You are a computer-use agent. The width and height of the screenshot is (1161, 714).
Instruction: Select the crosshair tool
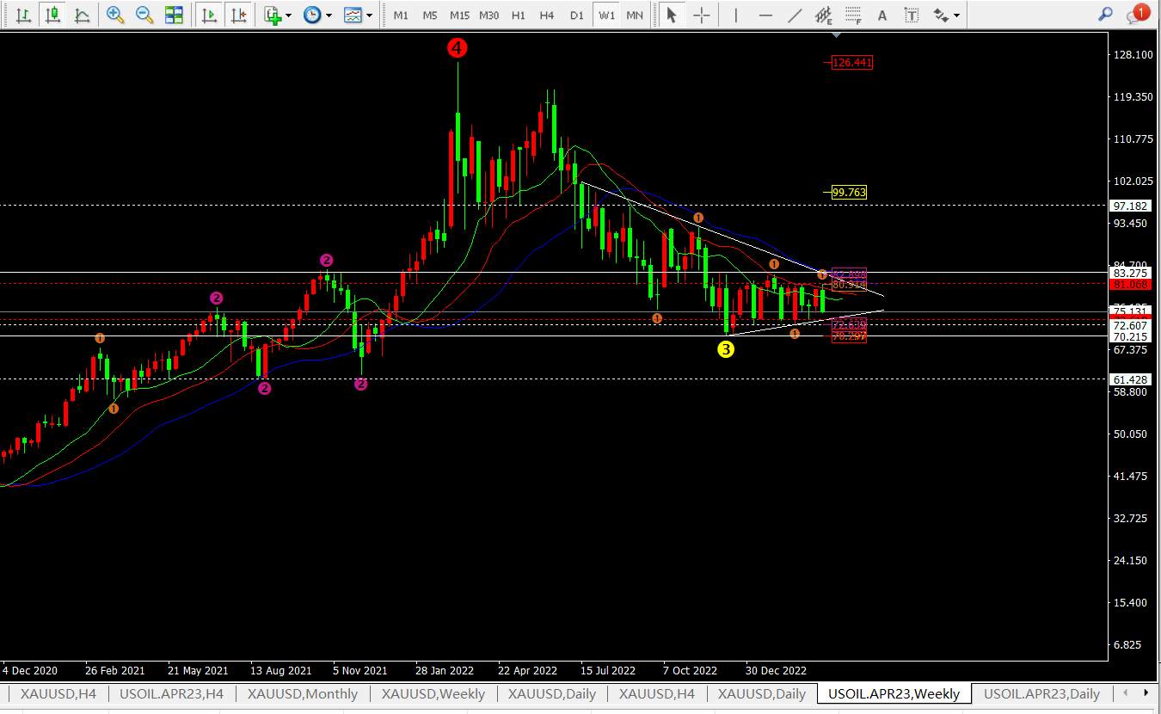(x=702, y=15)
